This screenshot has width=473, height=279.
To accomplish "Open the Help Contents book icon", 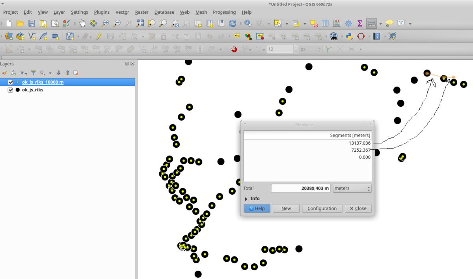I will 377,36.
